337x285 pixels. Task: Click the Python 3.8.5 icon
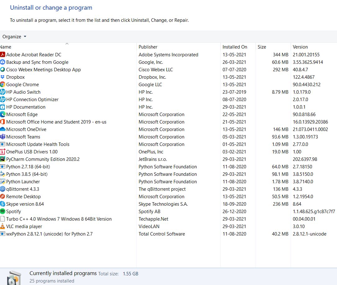pyautogui.click(x=2, y=174)
